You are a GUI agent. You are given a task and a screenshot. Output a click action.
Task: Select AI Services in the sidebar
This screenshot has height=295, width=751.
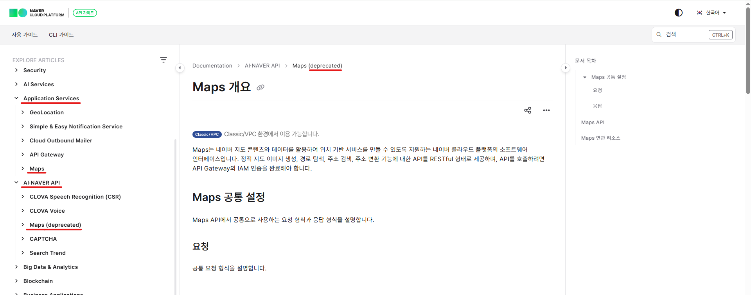pyautogui.click(x=39, y=84)
